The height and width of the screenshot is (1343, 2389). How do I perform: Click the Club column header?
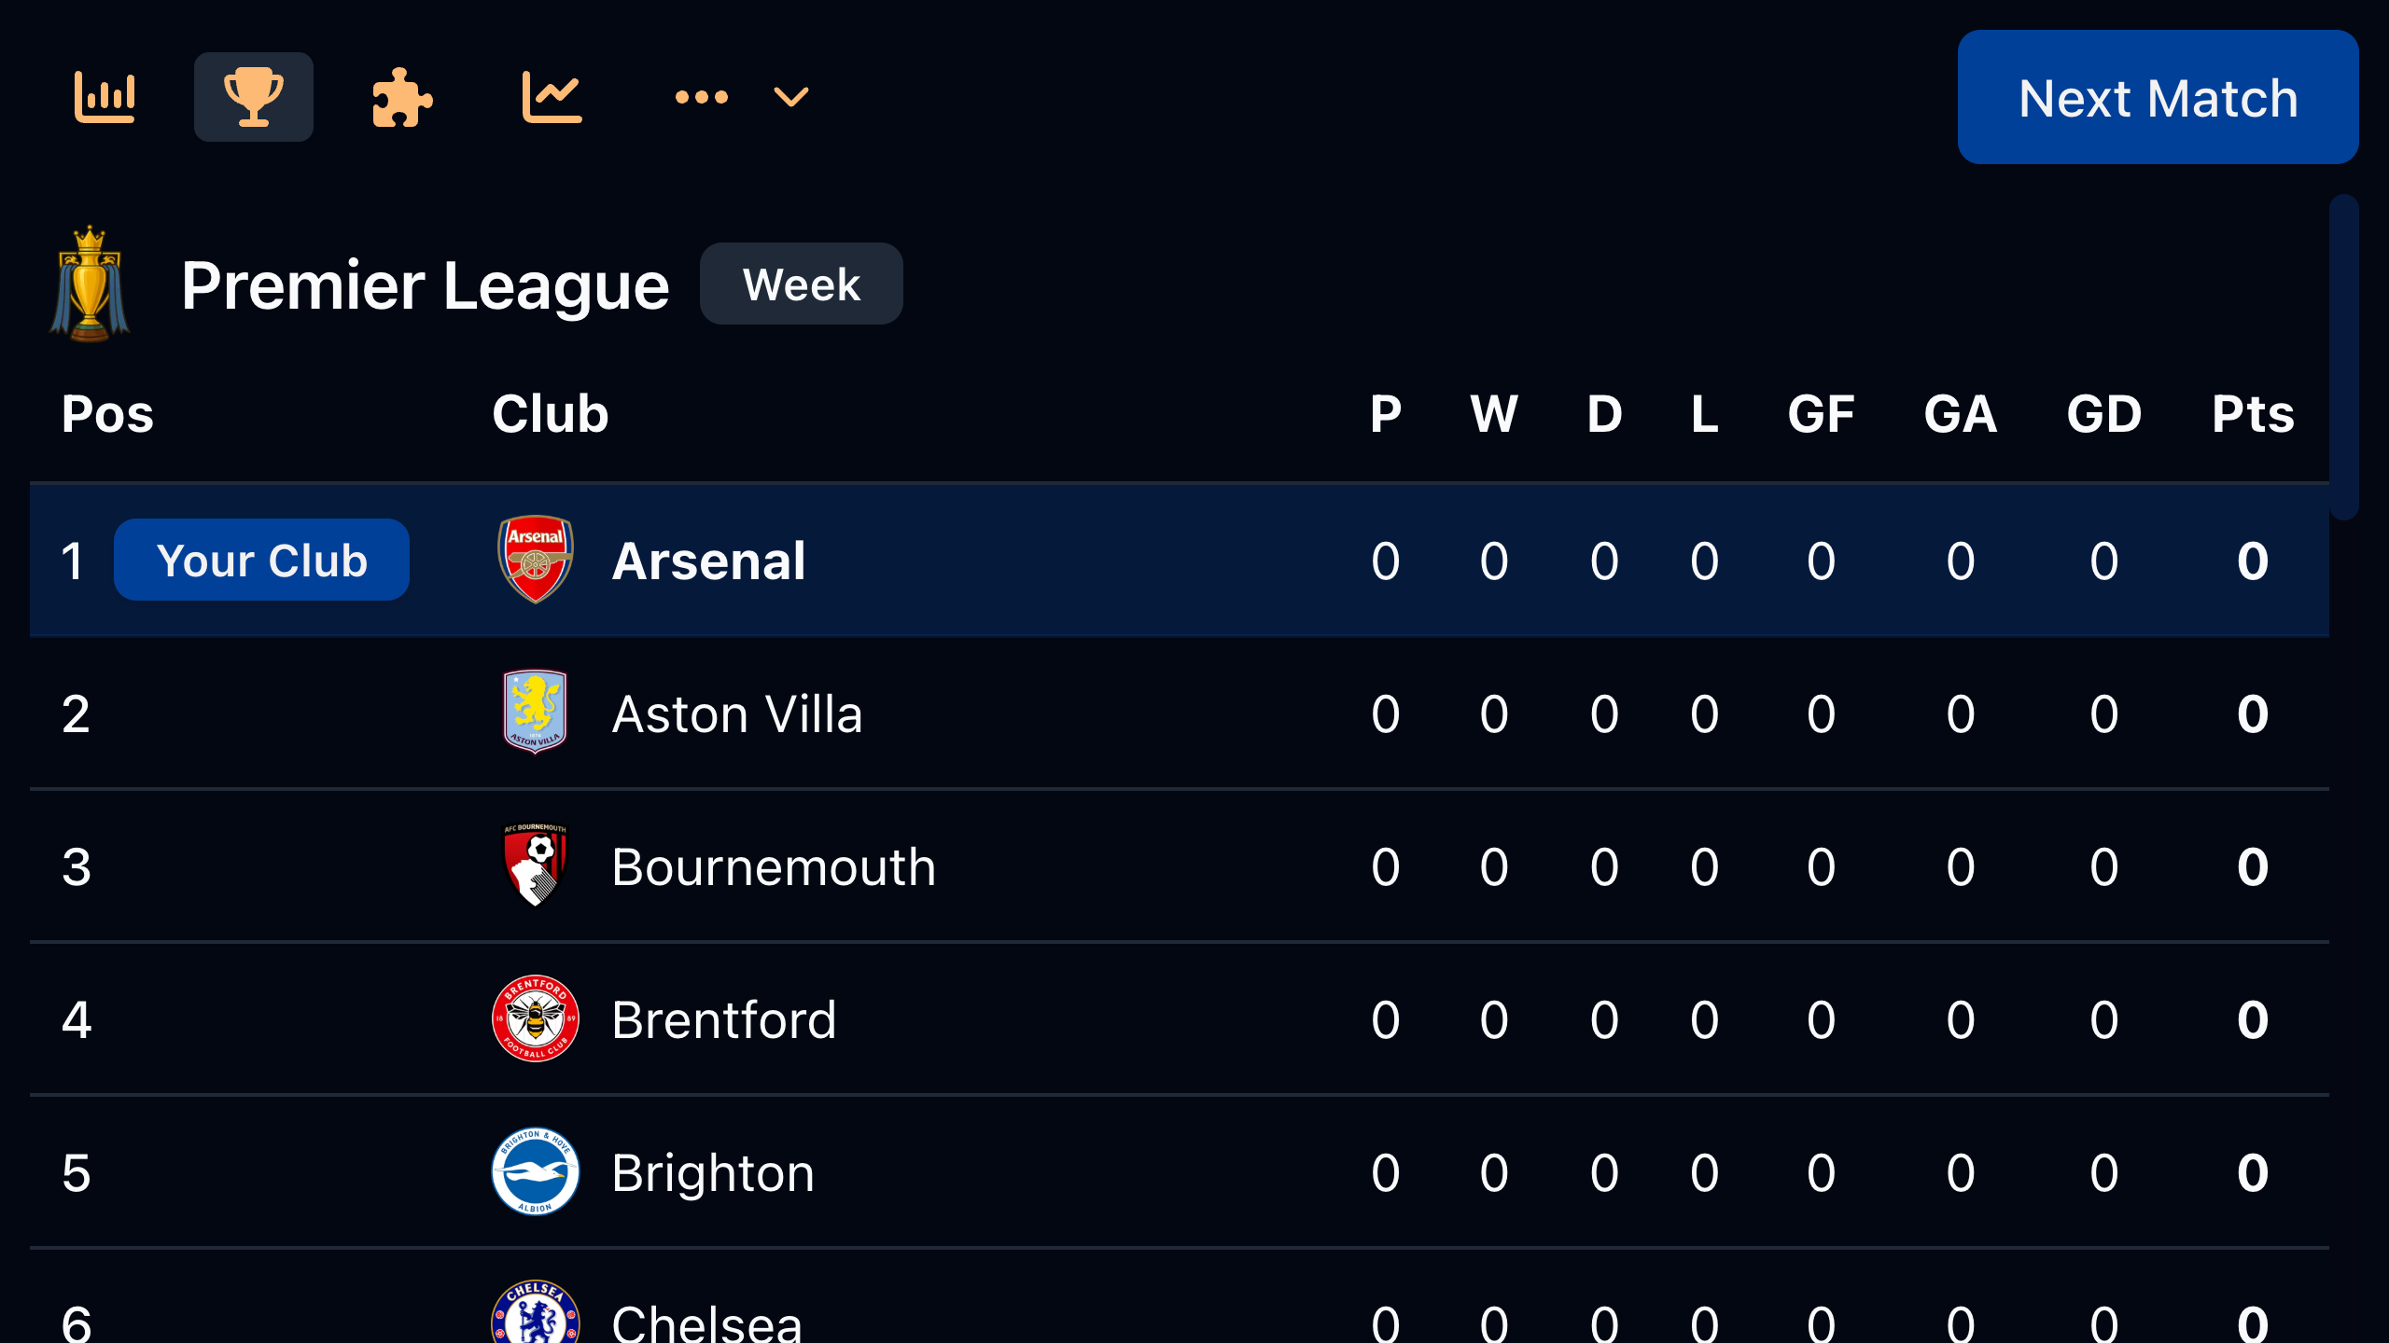point(549,415)
